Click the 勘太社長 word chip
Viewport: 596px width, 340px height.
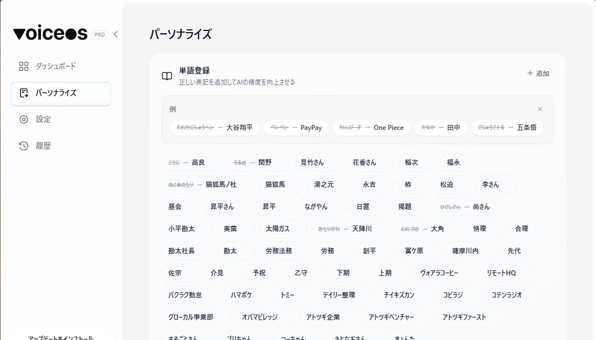tap(187, 251)
